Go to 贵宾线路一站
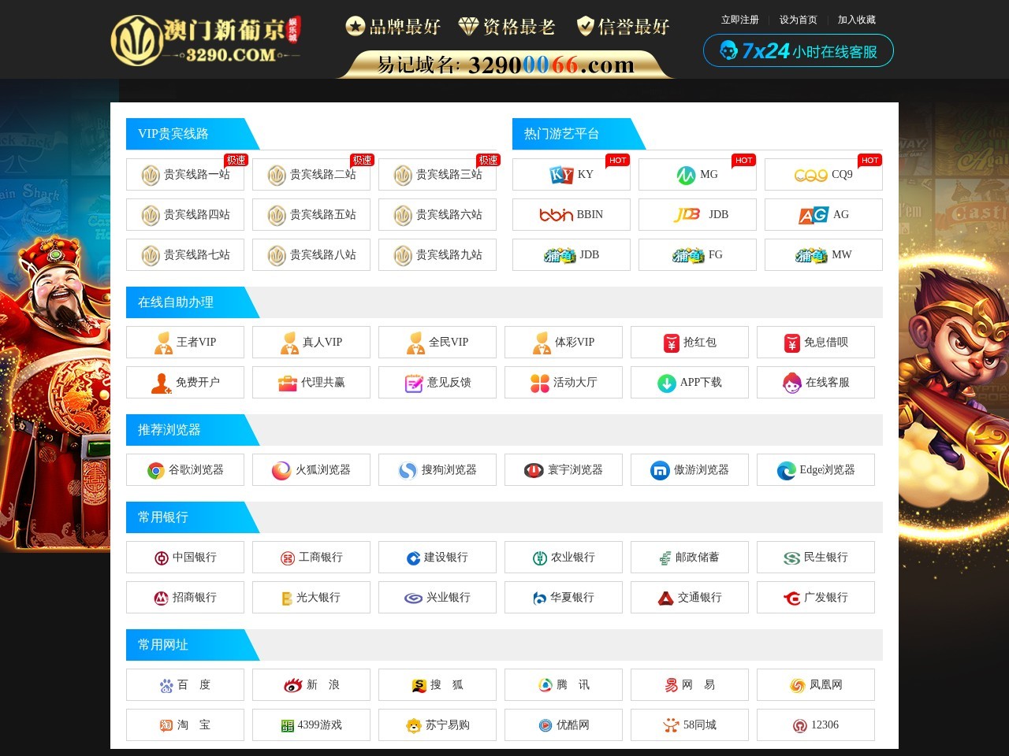The width and height of the screenshot is (1009, 756). (x=185, y=175)
